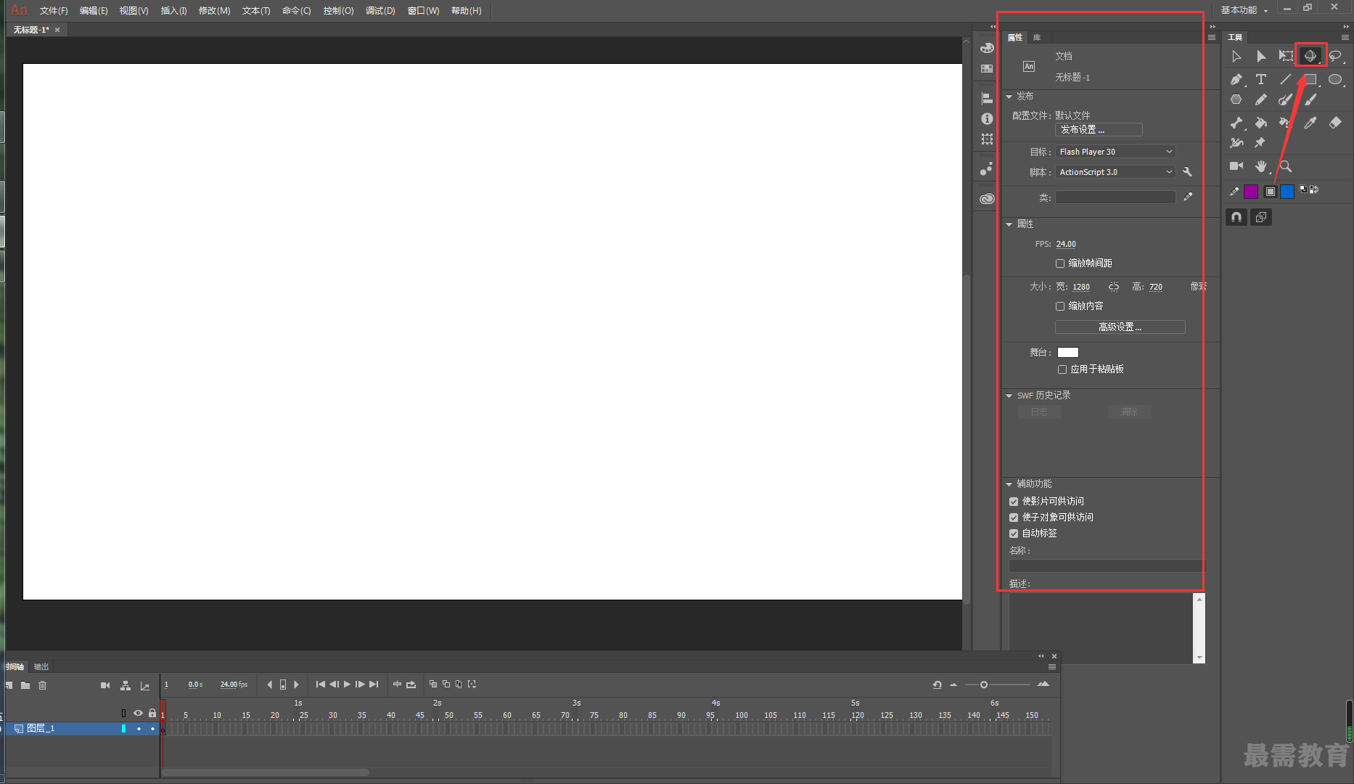
Task: Enable the 缩放内容 checkbox
Action: (1060, 306)
